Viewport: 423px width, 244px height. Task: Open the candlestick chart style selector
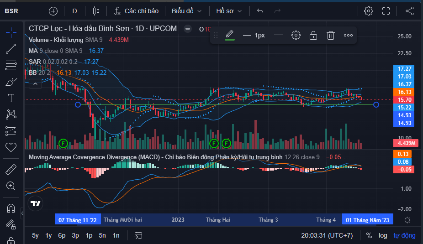click(96, 11)
